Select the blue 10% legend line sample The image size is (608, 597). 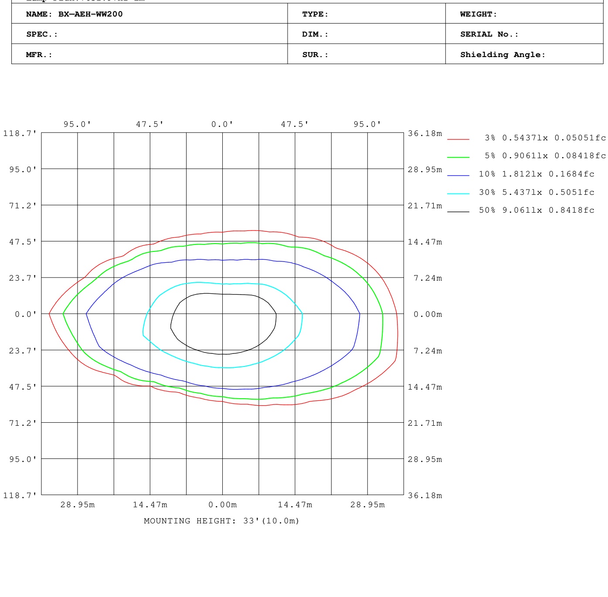coord(458,175)
